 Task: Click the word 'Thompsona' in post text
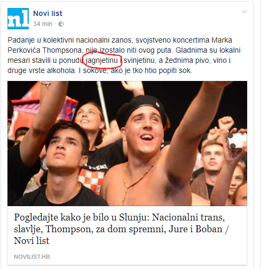(x=62, y=51)
